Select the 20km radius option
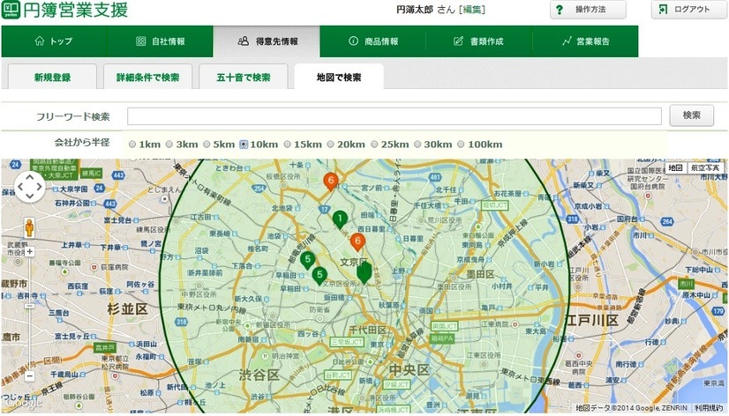The image size is (729, 416). point(331,145)
